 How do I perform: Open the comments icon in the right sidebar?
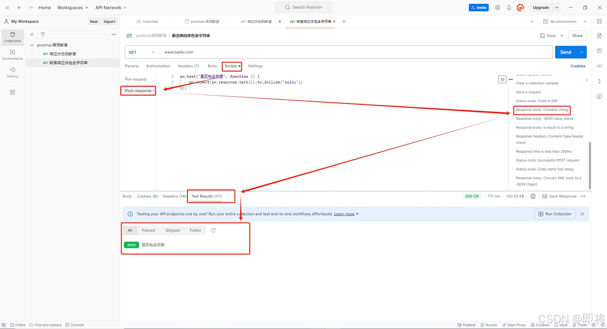coord(599,51)
